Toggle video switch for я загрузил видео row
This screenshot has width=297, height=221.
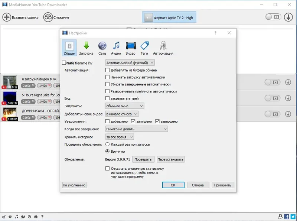[272, 82]
